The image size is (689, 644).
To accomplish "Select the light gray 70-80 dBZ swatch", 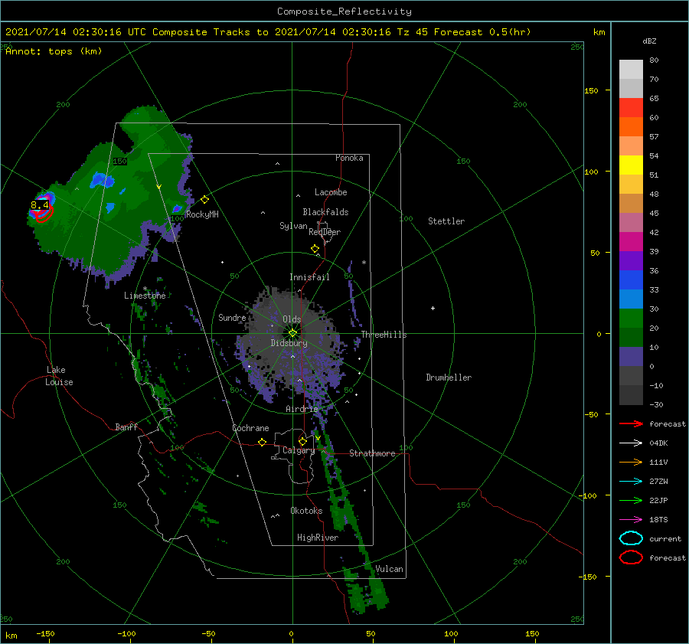I will pyautogui.click(x=631, y=70).
